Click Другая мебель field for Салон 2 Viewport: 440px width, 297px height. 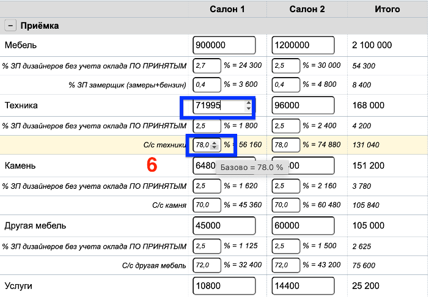click(x=303, y=226)
